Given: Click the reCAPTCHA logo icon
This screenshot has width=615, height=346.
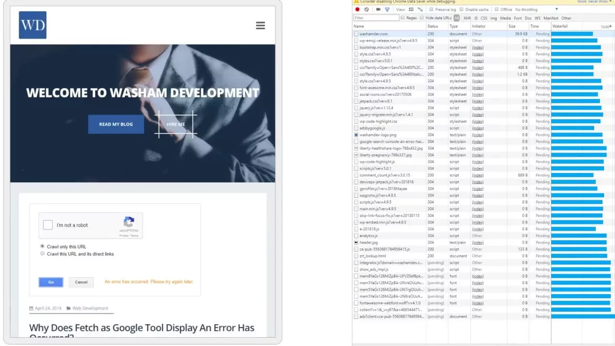Looking at the screenshot, I should (x=129, y=222).
